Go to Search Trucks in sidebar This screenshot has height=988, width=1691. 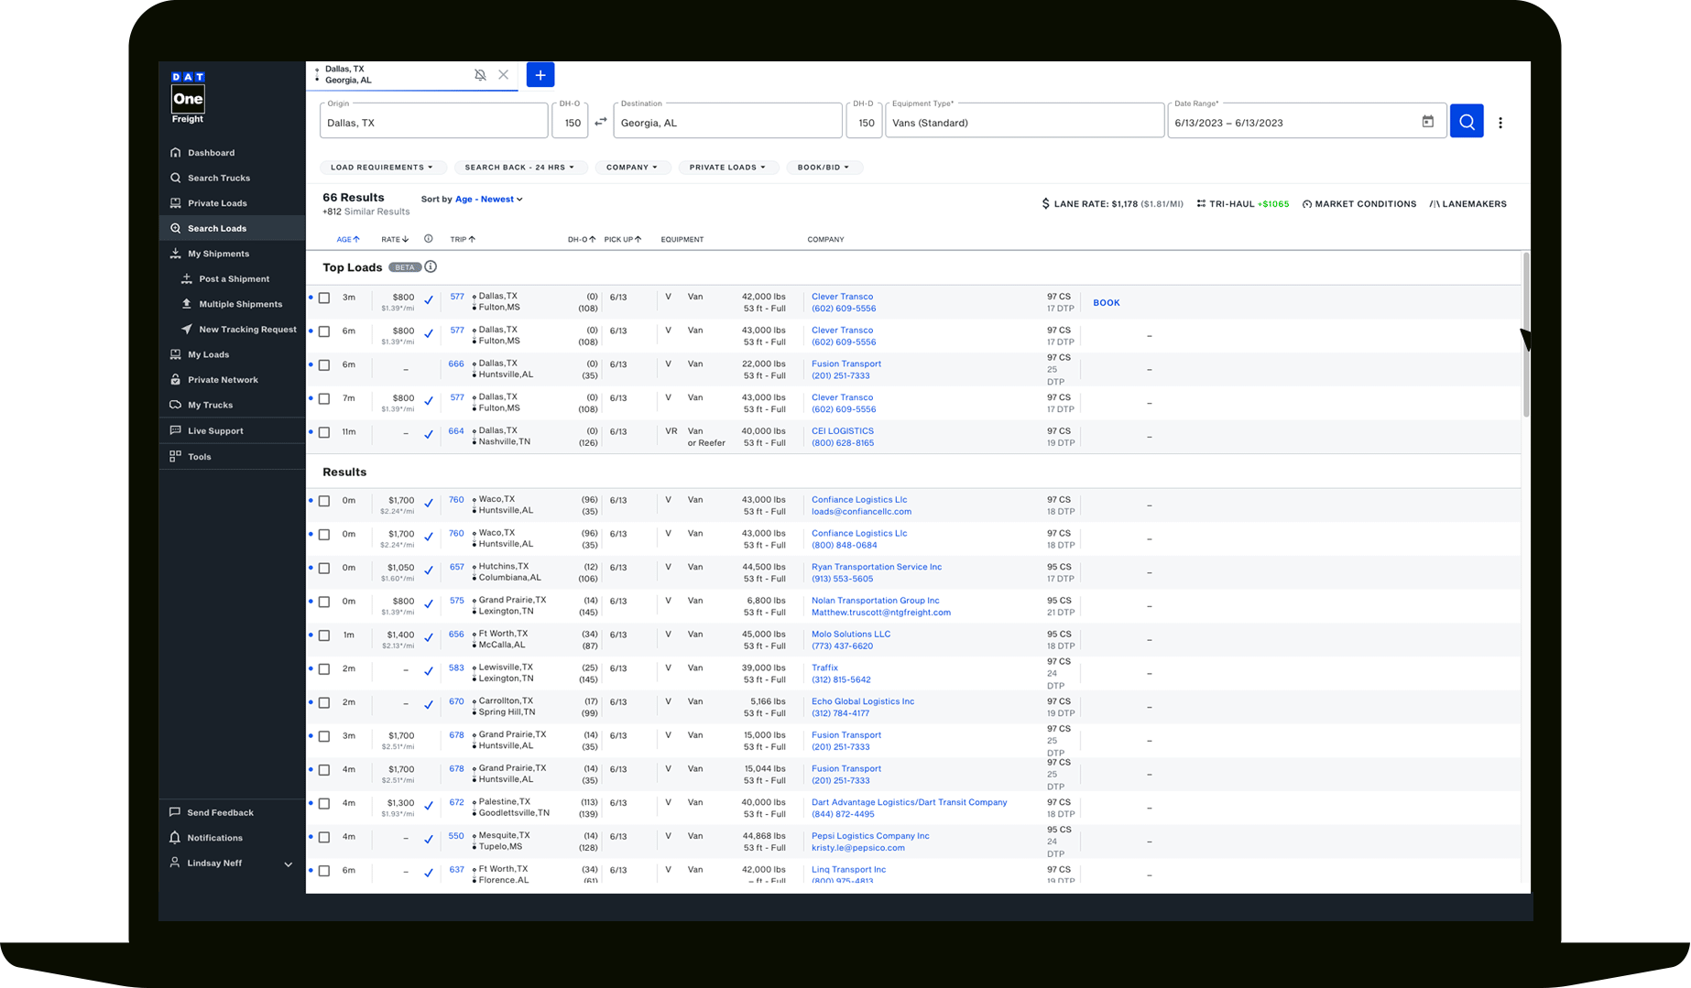pyautogui.click(x=218, y=179)
